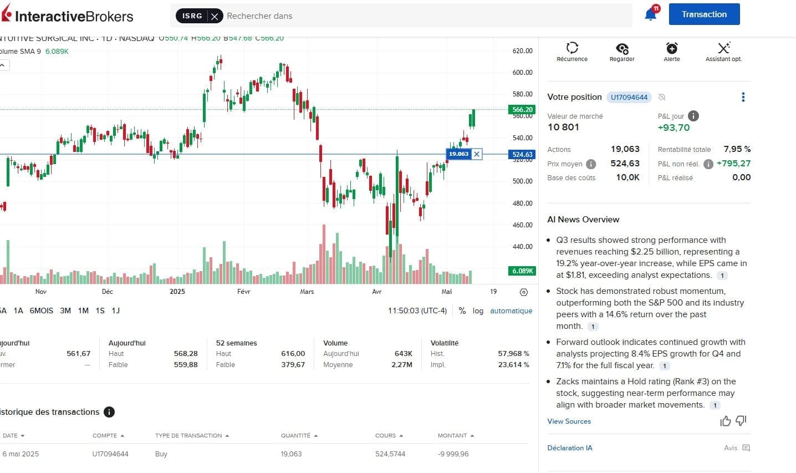Toggle automatique scale mode
796x473 pixels.
[511, 311]
